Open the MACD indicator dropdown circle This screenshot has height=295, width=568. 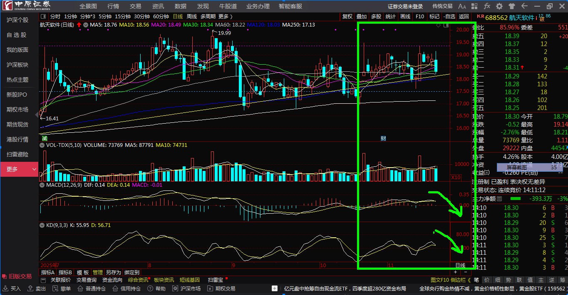42,185
